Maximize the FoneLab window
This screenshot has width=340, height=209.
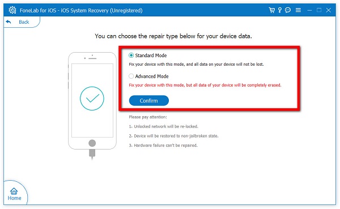319,10
